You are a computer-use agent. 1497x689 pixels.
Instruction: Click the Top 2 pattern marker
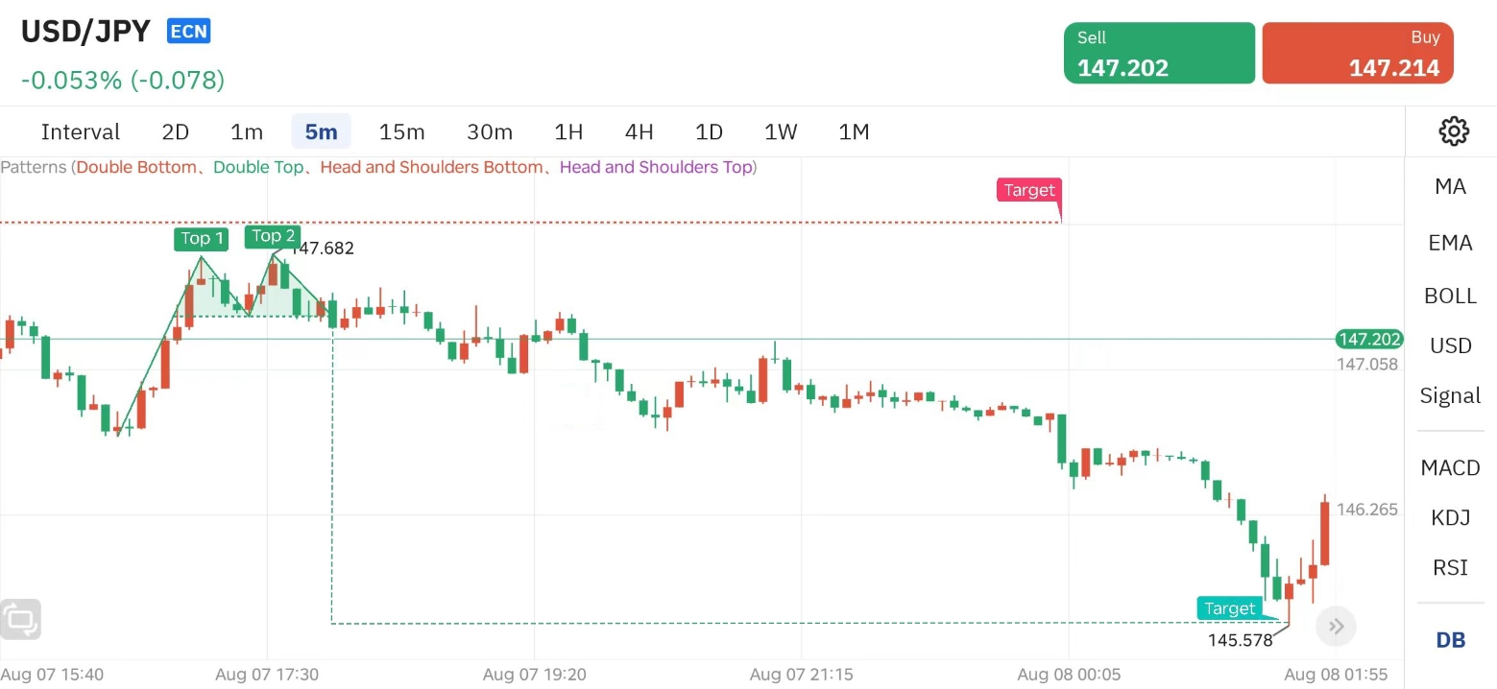point(273,236)
